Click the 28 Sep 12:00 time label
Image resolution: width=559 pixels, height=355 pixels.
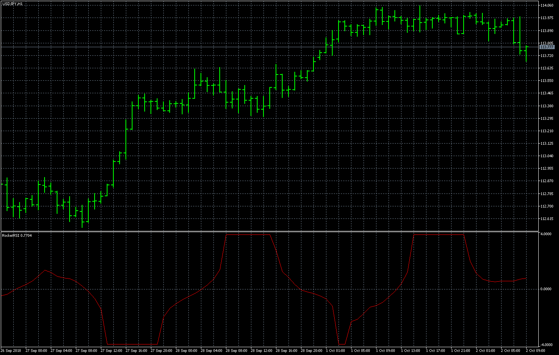click(262, 351)
